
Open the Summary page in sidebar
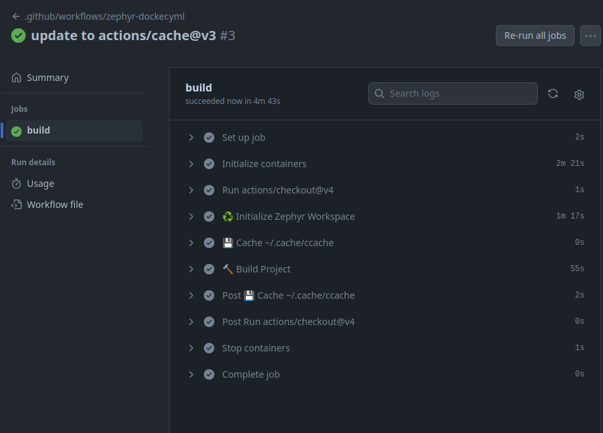[47, 78]
